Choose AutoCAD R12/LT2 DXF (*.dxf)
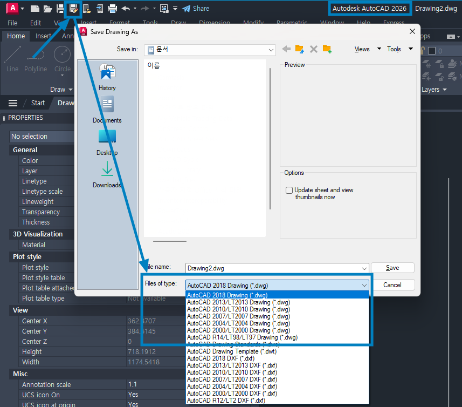Screen dimensions: 462x407 click(x=277, y=401)
